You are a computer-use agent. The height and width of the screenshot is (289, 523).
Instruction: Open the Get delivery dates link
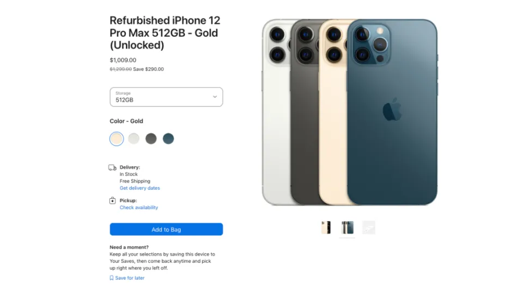(x=139, y=188)
